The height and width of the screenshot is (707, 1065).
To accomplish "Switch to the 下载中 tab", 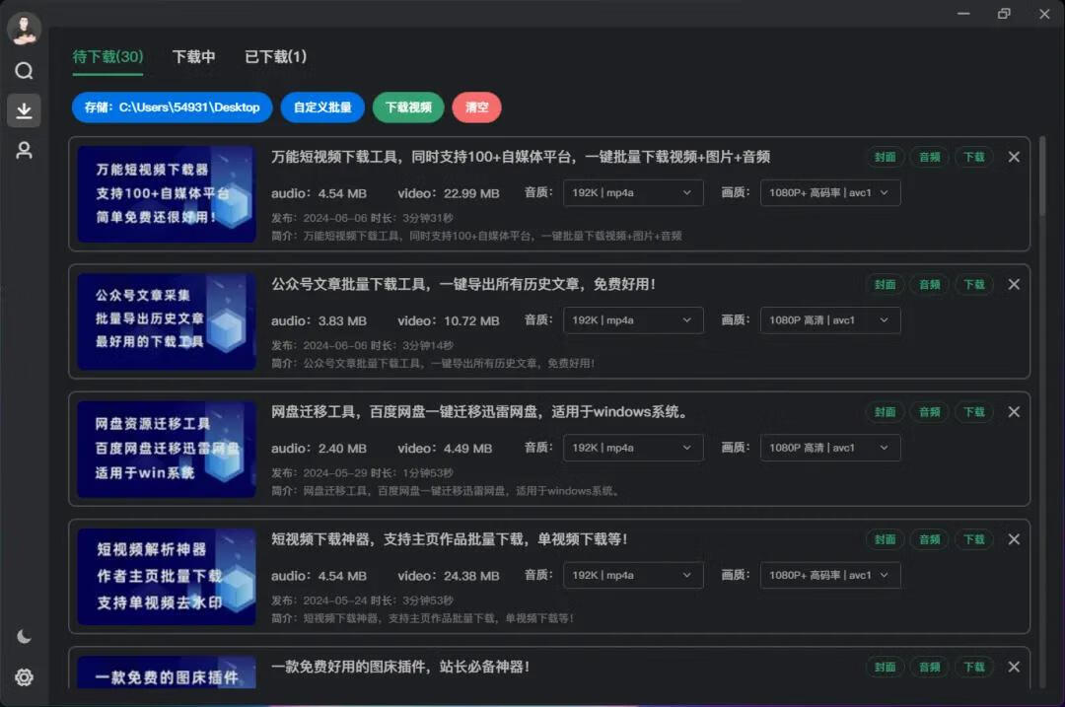I will [x=194, y=57].
